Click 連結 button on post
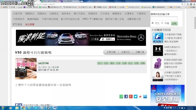 (112, 63)
